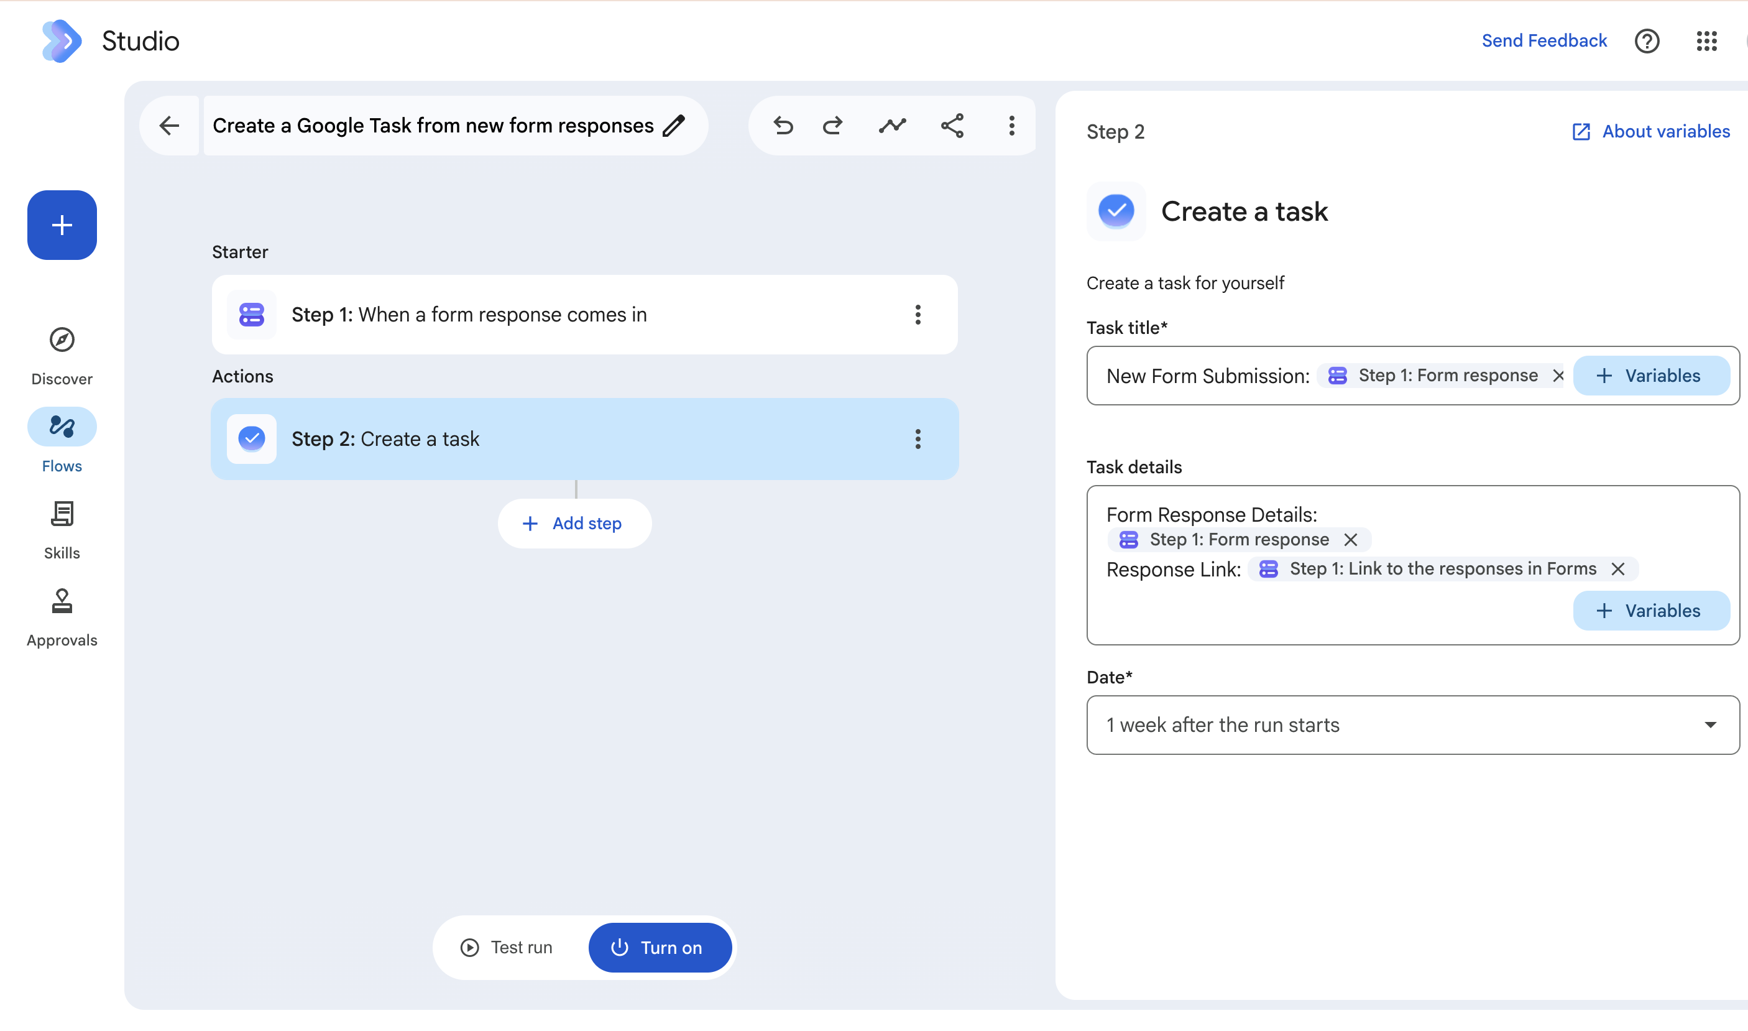Turn on the flow

click(660, 948)
